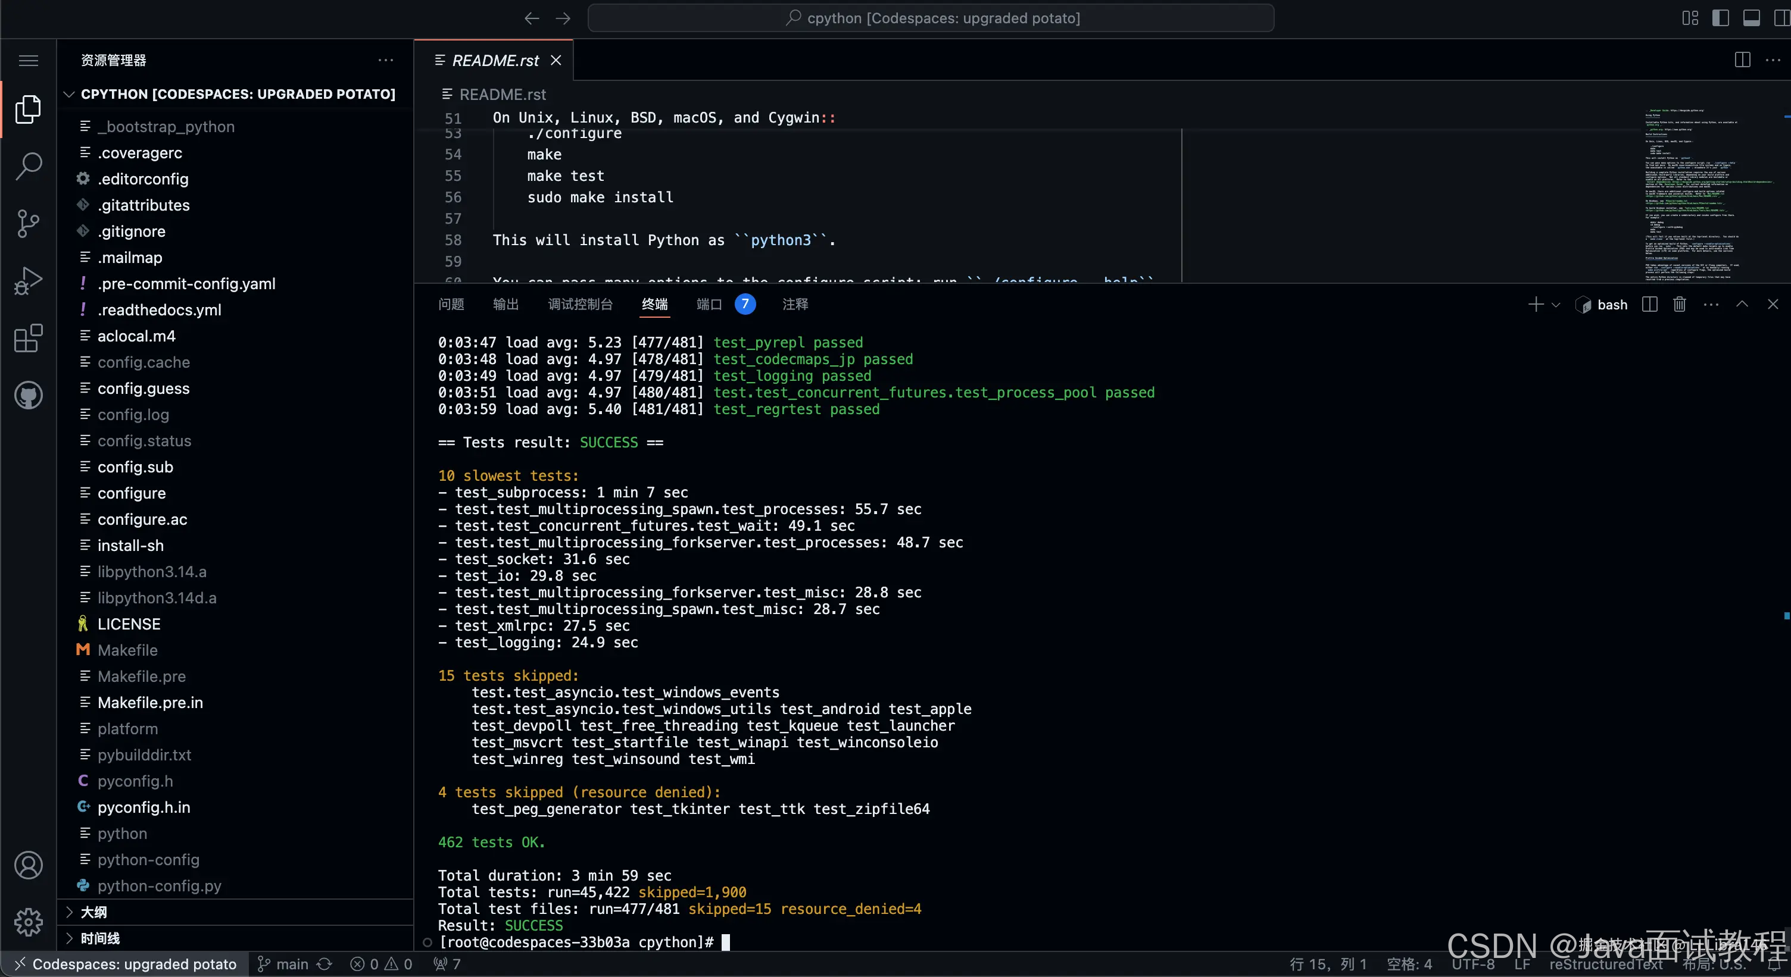Toggle the bottom panel visibility
This screenshot has width=1791, height=977.
1751,18
